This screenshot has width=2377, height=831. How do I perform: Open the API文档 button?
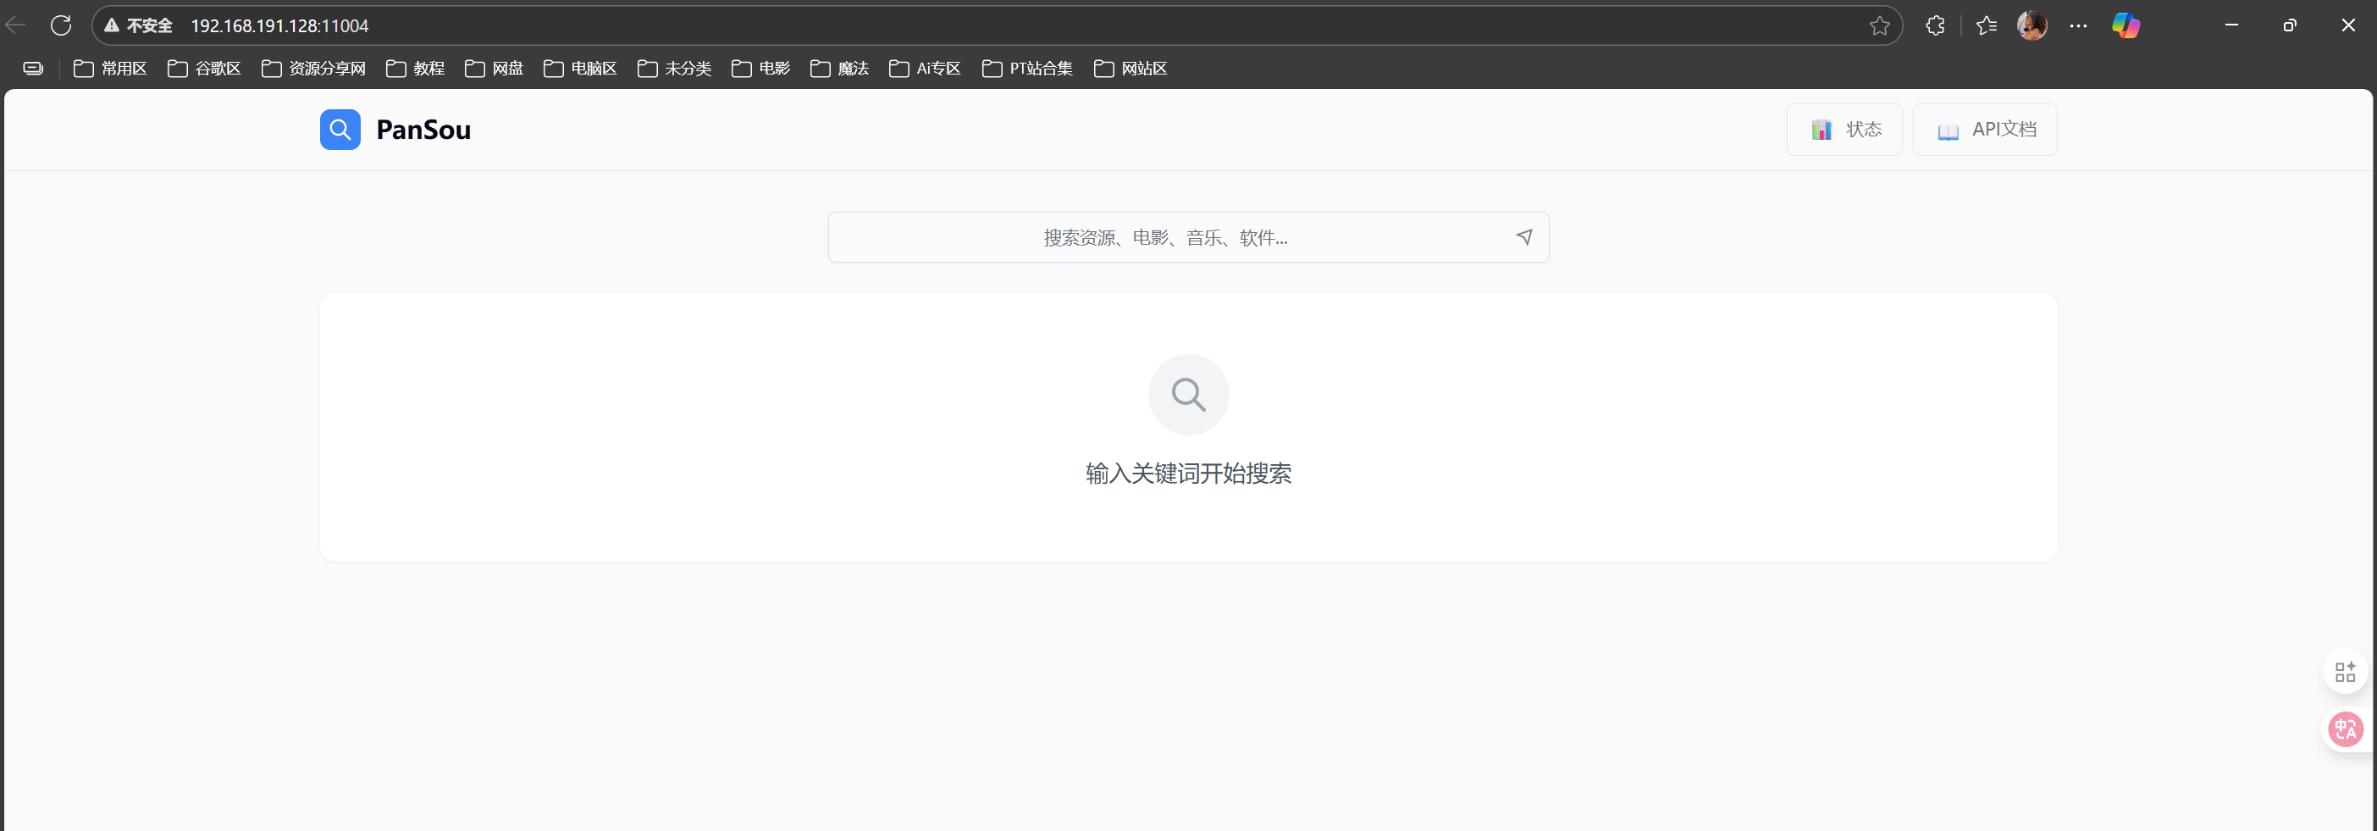coord(1984,130)
